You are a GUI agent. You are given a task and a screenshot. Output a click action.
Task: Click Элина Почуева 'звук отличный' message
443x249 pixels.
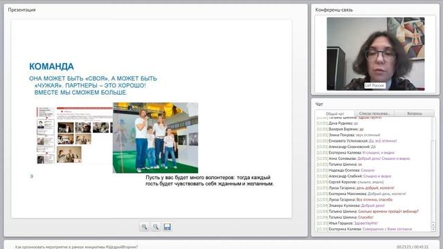tap(348, 135)
